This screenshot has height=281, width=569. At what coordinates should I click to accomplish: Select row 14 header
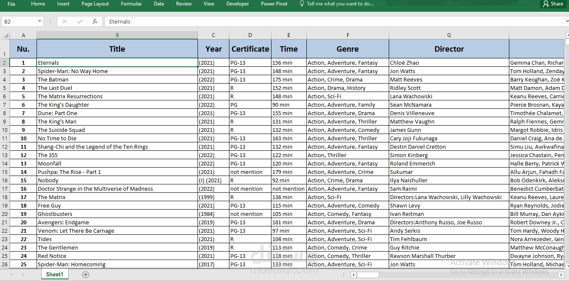point(5,163)
